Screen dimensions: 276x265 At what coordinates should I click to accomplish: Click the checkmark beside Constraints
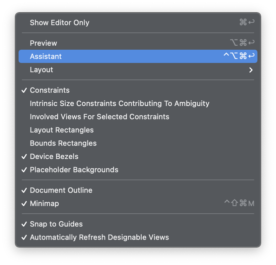(x=24, y=90)
